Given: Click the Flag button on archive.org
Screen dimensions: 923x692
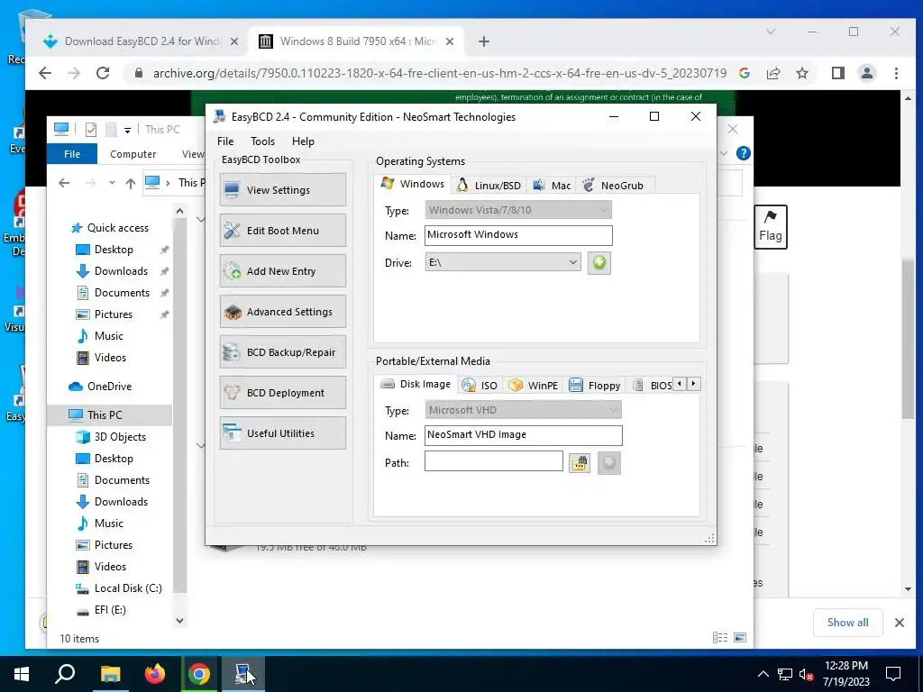Looking at the screenshot, I should pyautogui.click(x=770, y=227).
